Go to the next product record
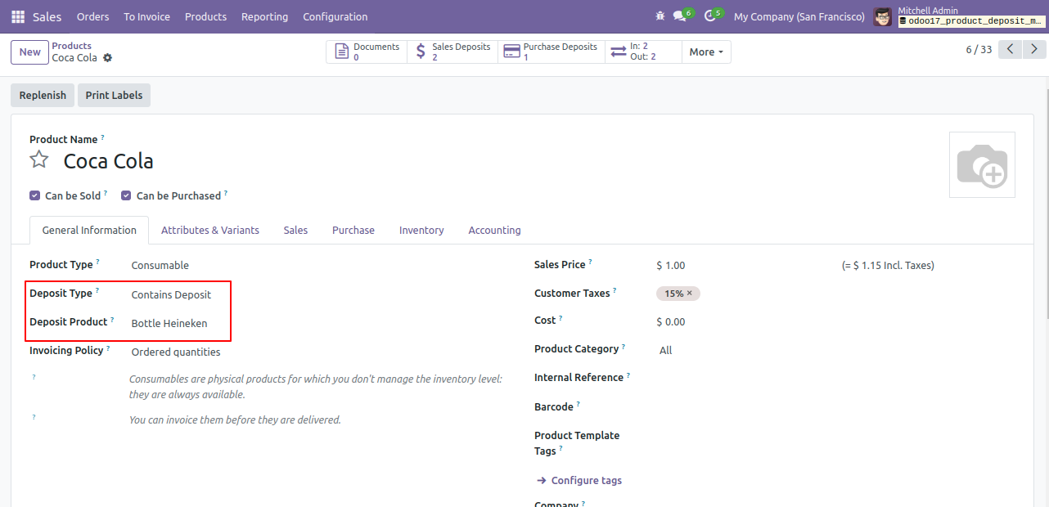Image resolution: width=1049 pixels, height=507 pixels. click(x=1036, y=50)
